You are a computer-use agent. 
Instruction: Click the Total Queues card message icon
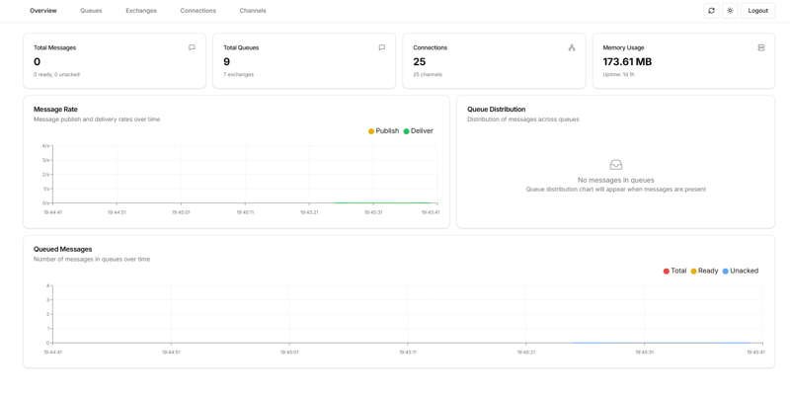[382, 47]
